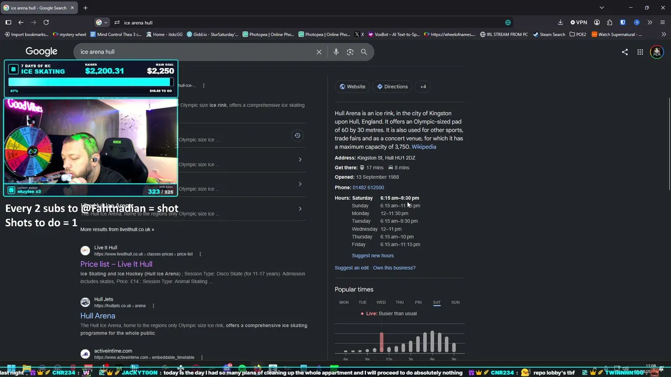
Task: Open options menu for Hull Jets result
Action: (153, 306)
